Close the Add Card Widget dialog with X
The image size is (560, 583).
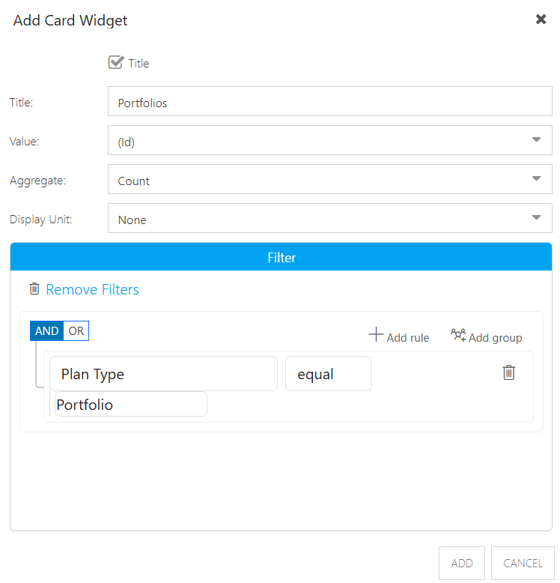tap(541, 19)
